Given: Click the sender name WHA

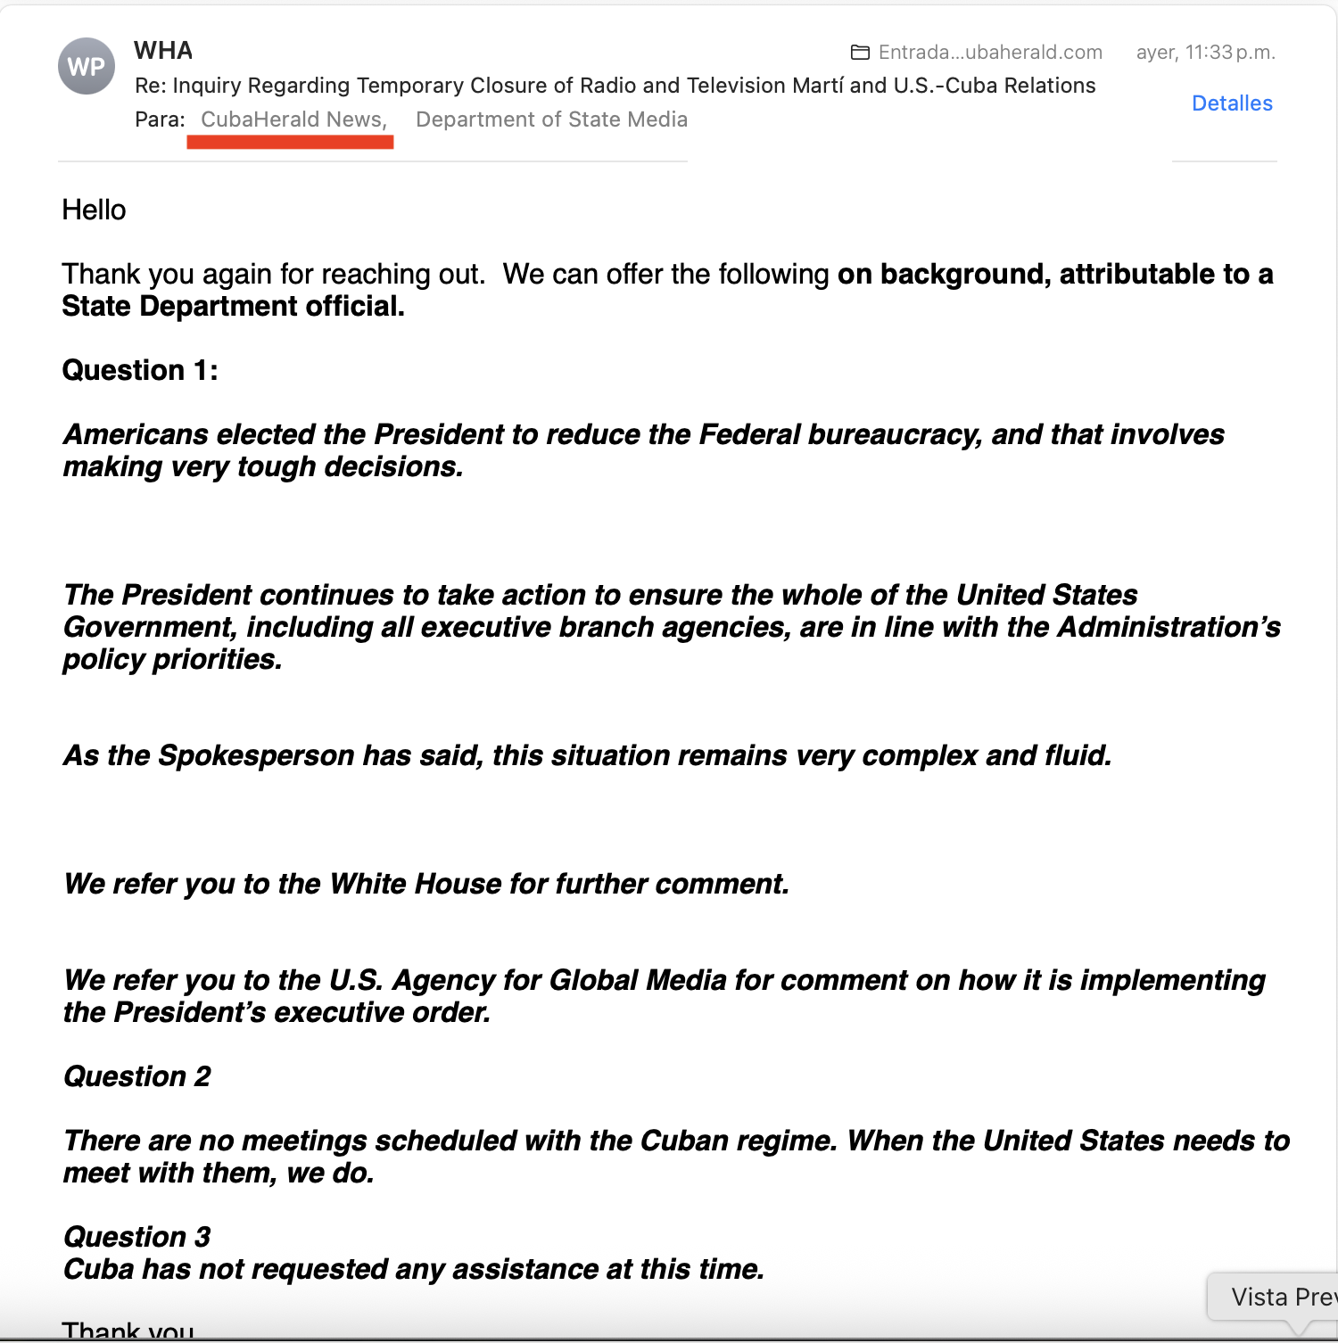Looking at the screenshot, I should 162,51.
